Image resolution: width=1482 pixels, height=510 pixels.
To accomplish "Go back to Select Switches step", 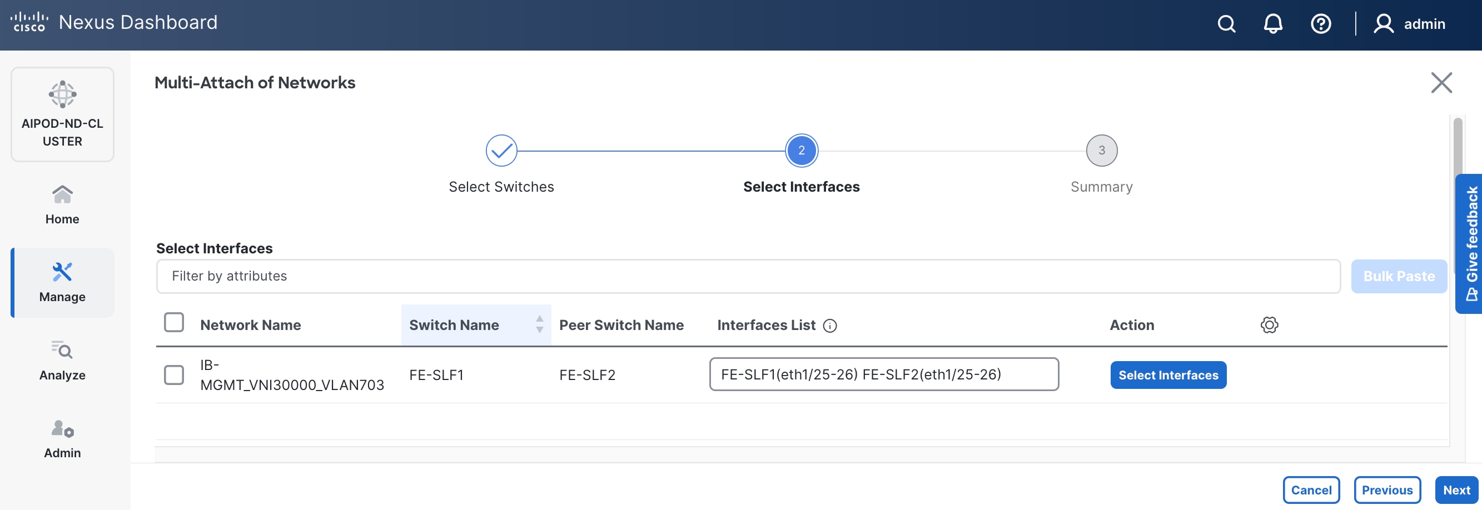I will [x=501, y=151].
